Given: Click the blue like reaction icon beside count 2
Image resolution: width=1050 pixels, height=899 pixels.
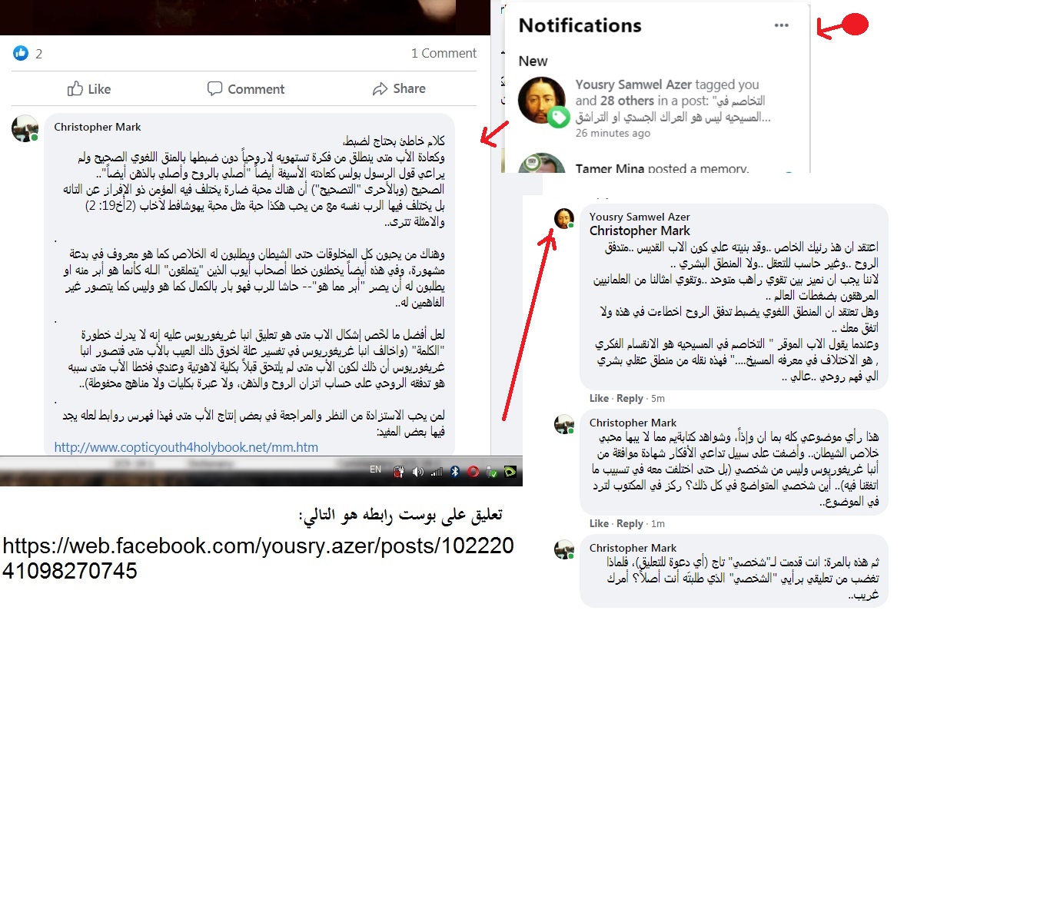Looking at the screenshot, I should (21, 53).
